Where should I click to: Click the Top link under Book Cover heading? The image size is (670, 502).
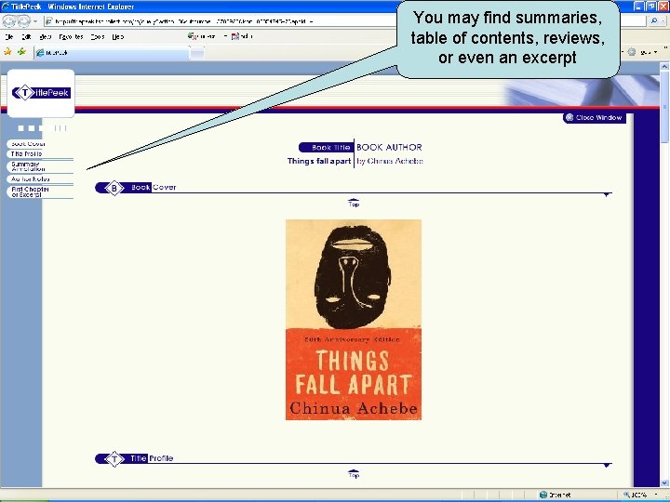(x=354, y=203)
